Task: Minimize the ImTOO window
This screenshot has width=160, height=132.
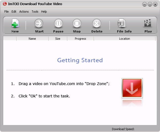Action: [x=145, y=4]
